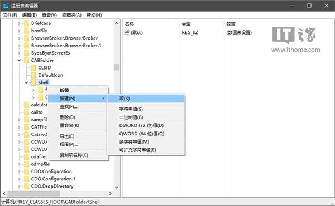Click the callto folder icon
The height and width of the screenshot is (206, 335).
click(26, 112)
